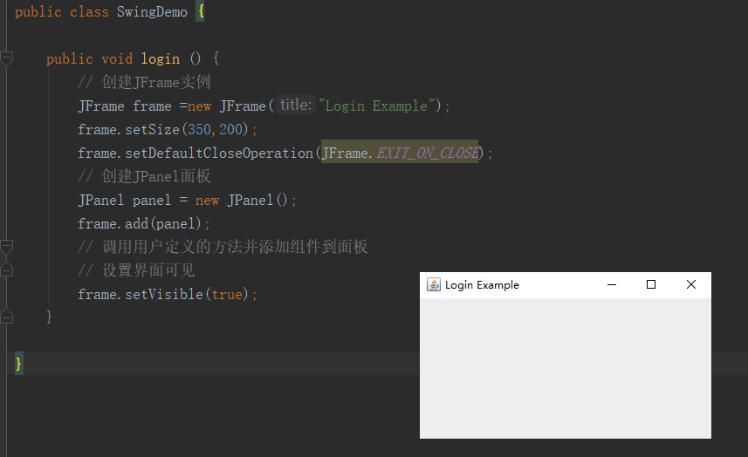This screenshot has height=457, width=748.
Task: Click the true keyword in setVisible
Action: click(227, 294)
